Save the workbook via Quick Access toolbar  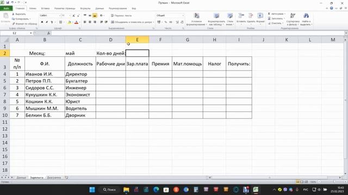tap(8, 2)
